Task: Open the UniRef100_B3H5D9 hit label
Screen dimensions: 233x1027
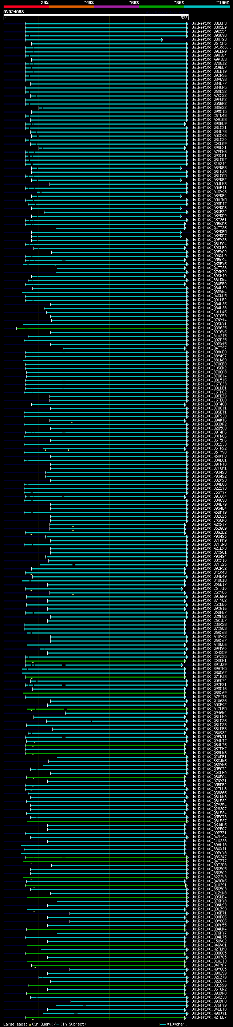Action: (209, 28)
